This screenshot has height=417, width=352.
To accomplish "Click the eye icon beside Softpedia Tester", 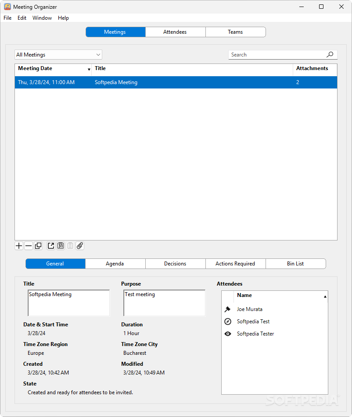I will (227, 334).
